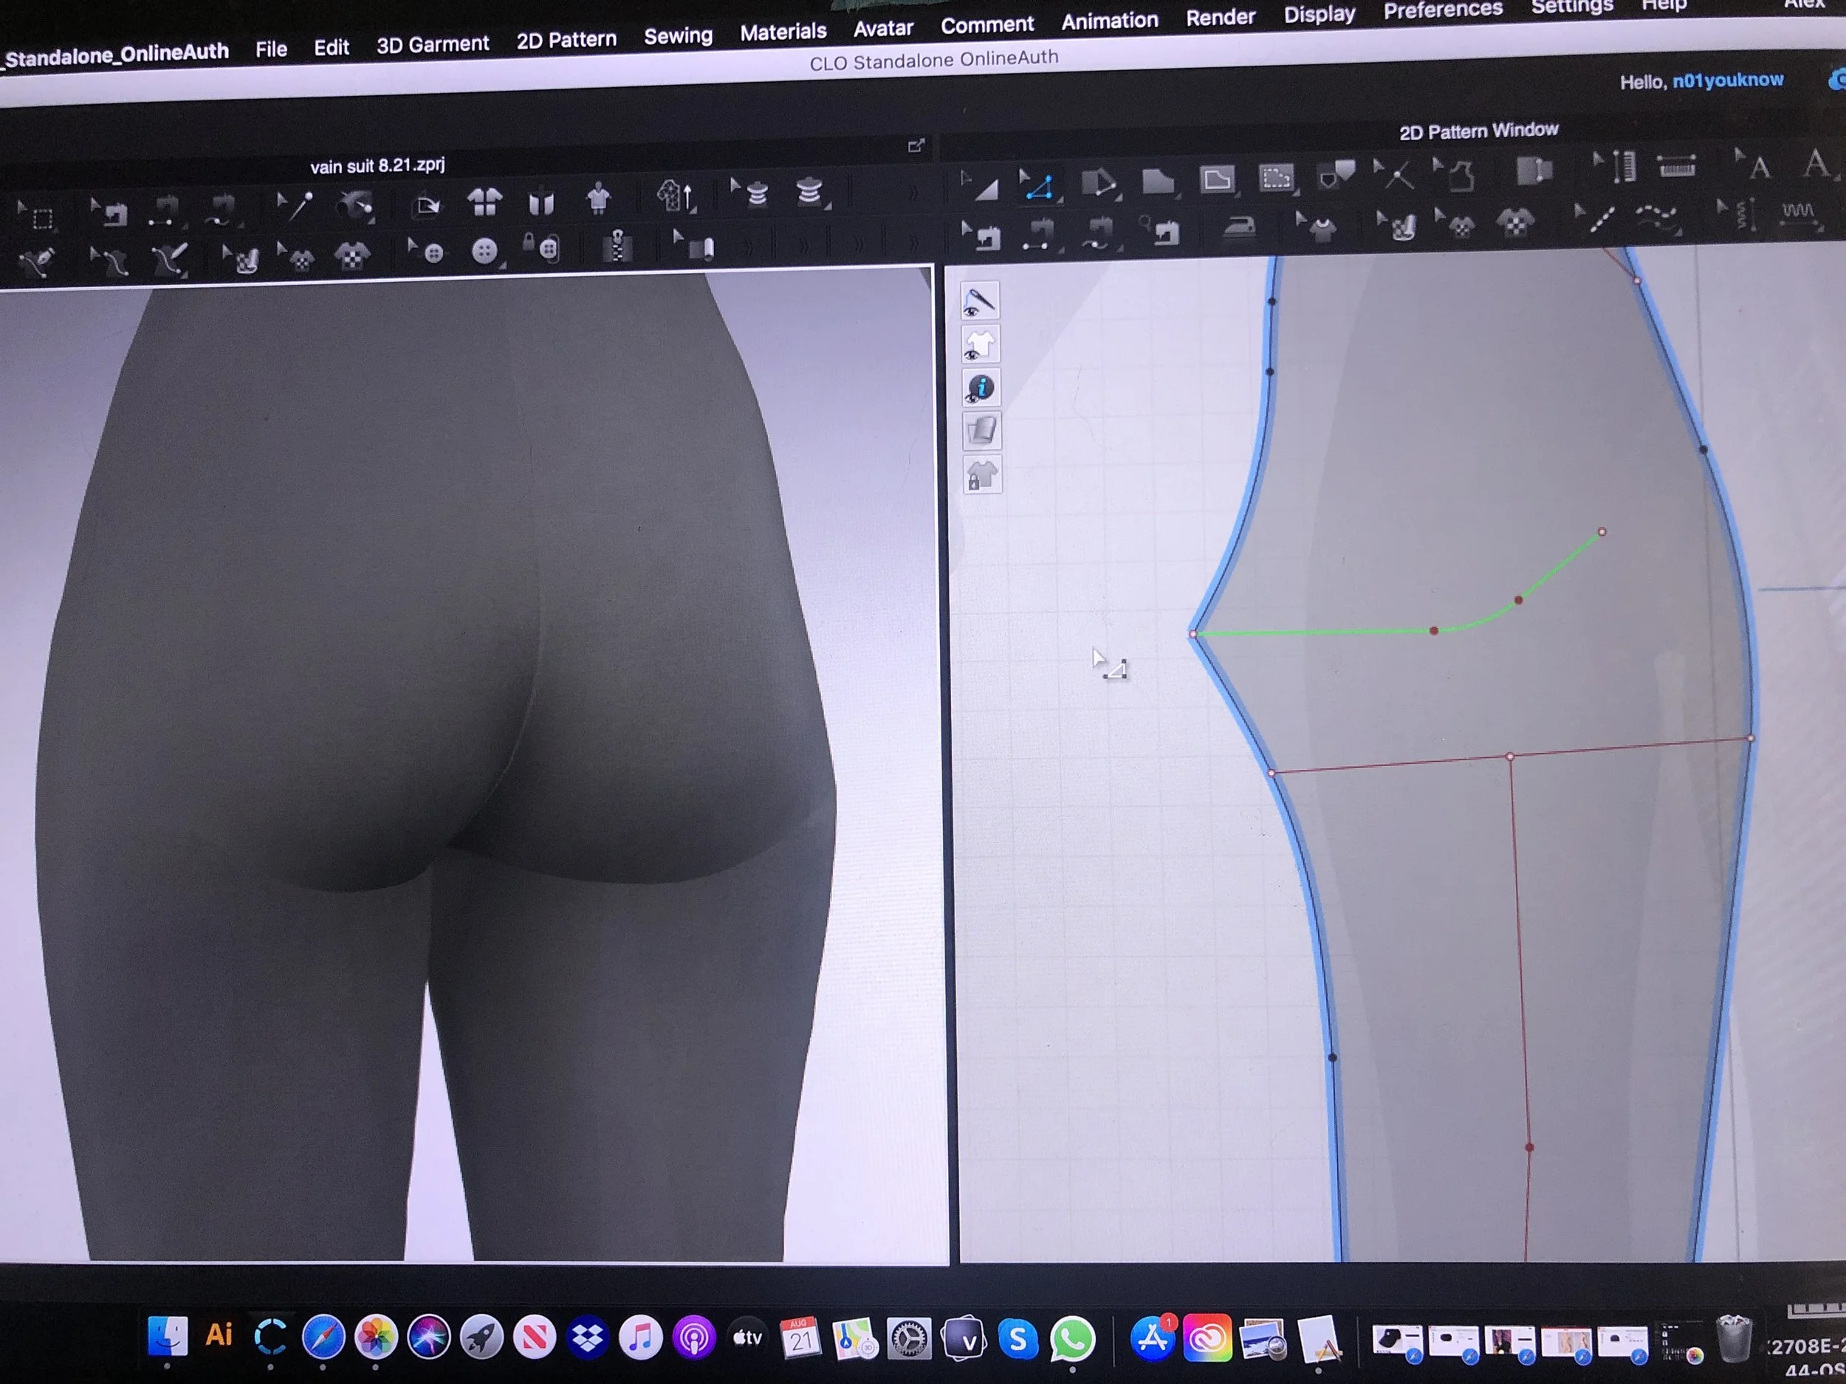Select the Zipper tool
This screenshot has width=1846, height=1384.
tap(617, 246)
